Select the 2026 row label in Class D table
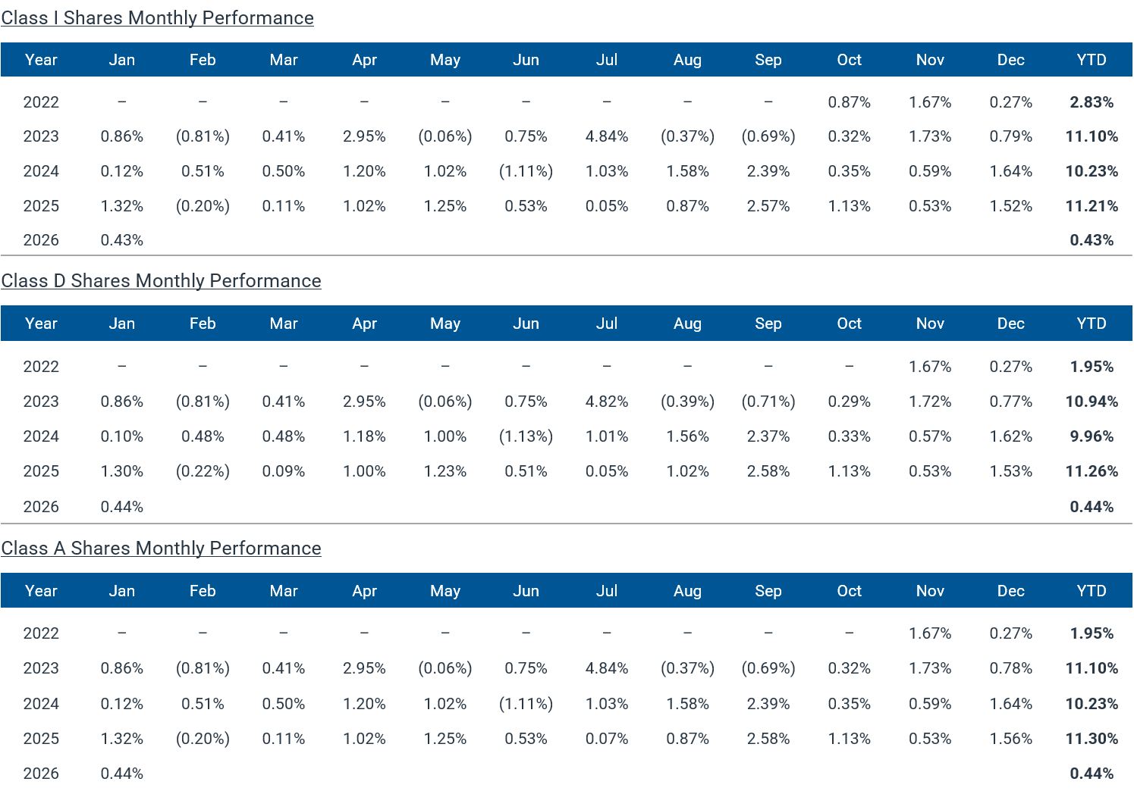Screen dimensions: 1134x791 41,507
